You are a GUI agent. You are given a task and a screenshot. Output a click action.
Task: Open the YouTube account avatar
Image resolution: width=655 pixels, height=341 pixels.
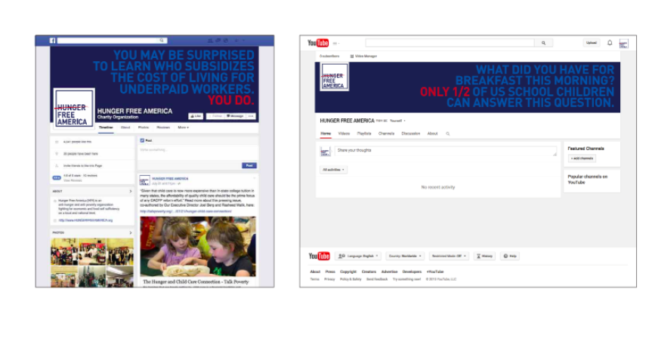coord(624,43)
